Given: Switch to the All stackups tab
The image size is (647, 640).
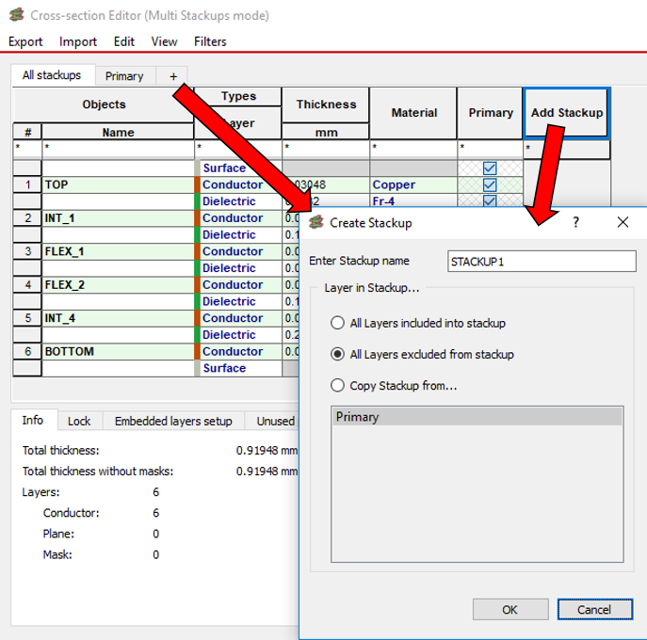Looking at the screenshot, I should pyautogui.click(x=52, y=75).
